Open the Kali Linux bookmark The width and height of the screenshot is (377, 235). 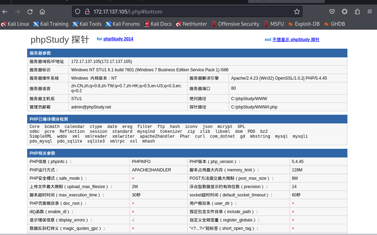[x=15, y=24]
